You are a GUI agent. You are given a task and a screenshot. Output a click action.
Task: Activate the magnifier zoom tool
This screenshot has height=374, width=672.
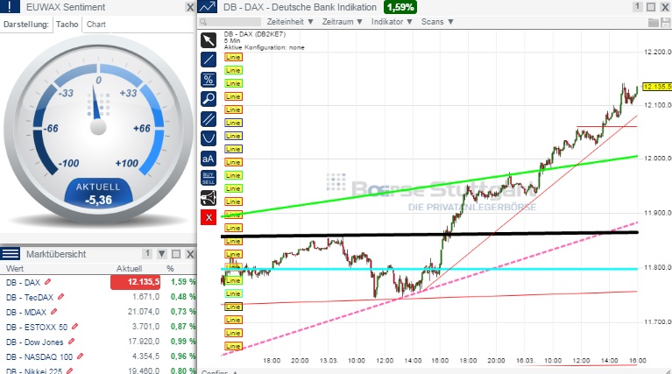click(x=209, y=99)
